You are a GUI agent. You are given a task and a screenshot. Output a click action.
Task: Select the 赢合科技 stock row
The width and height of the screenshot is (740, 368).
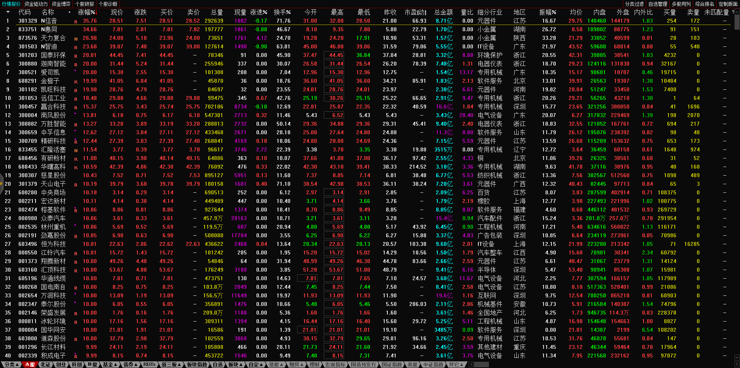point(53,107)
